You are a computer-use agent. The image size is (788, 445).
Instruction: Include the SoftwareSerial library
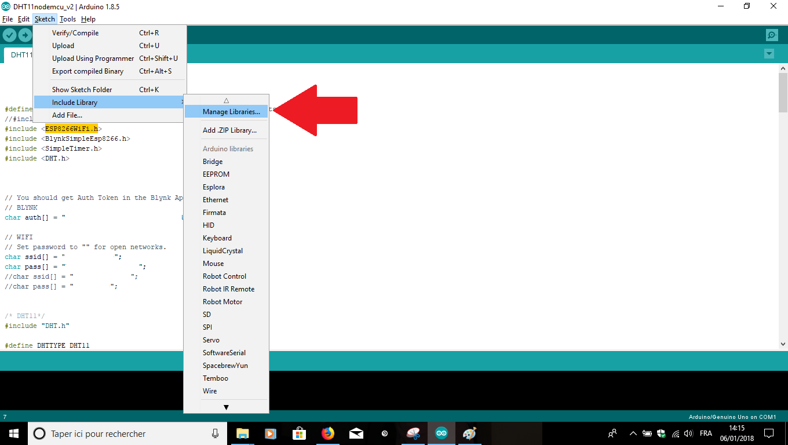tap(226, 353)
